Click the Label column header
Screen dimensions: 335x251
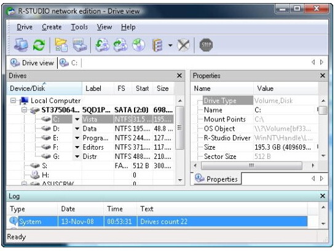98,88
